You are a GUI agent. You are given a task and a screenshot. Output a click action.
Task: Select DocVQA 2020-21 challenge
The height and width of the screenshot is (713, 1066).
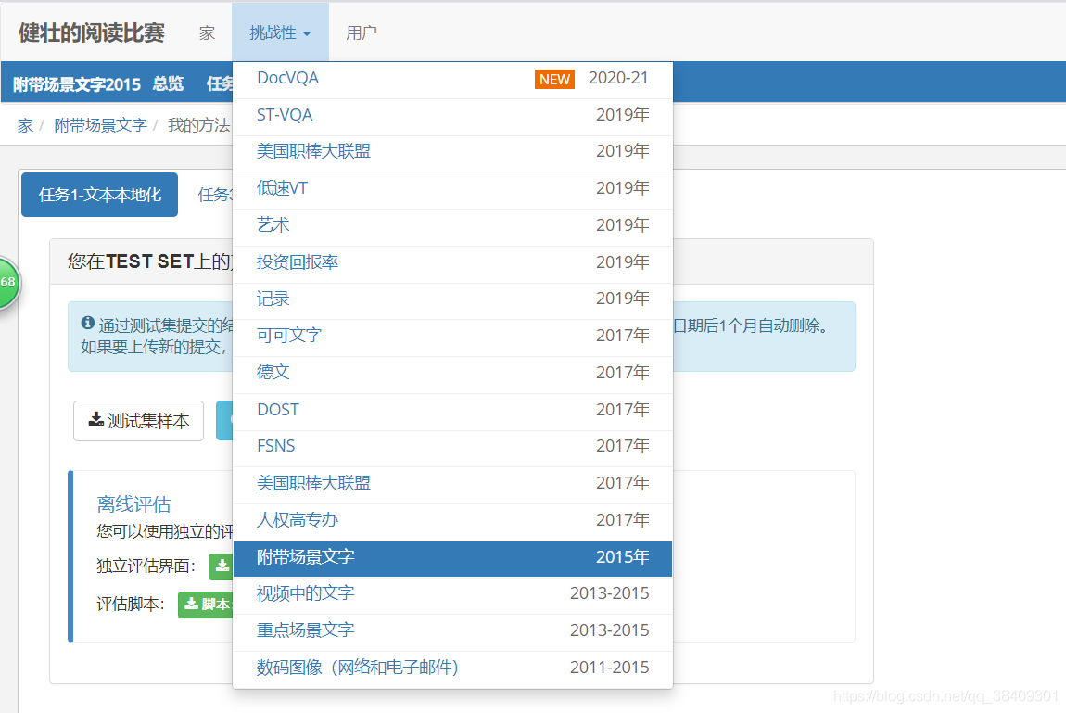pos(452,79)
